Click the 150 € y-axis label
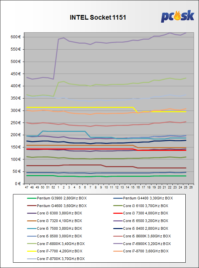The image size is (199, 268). 16,147
